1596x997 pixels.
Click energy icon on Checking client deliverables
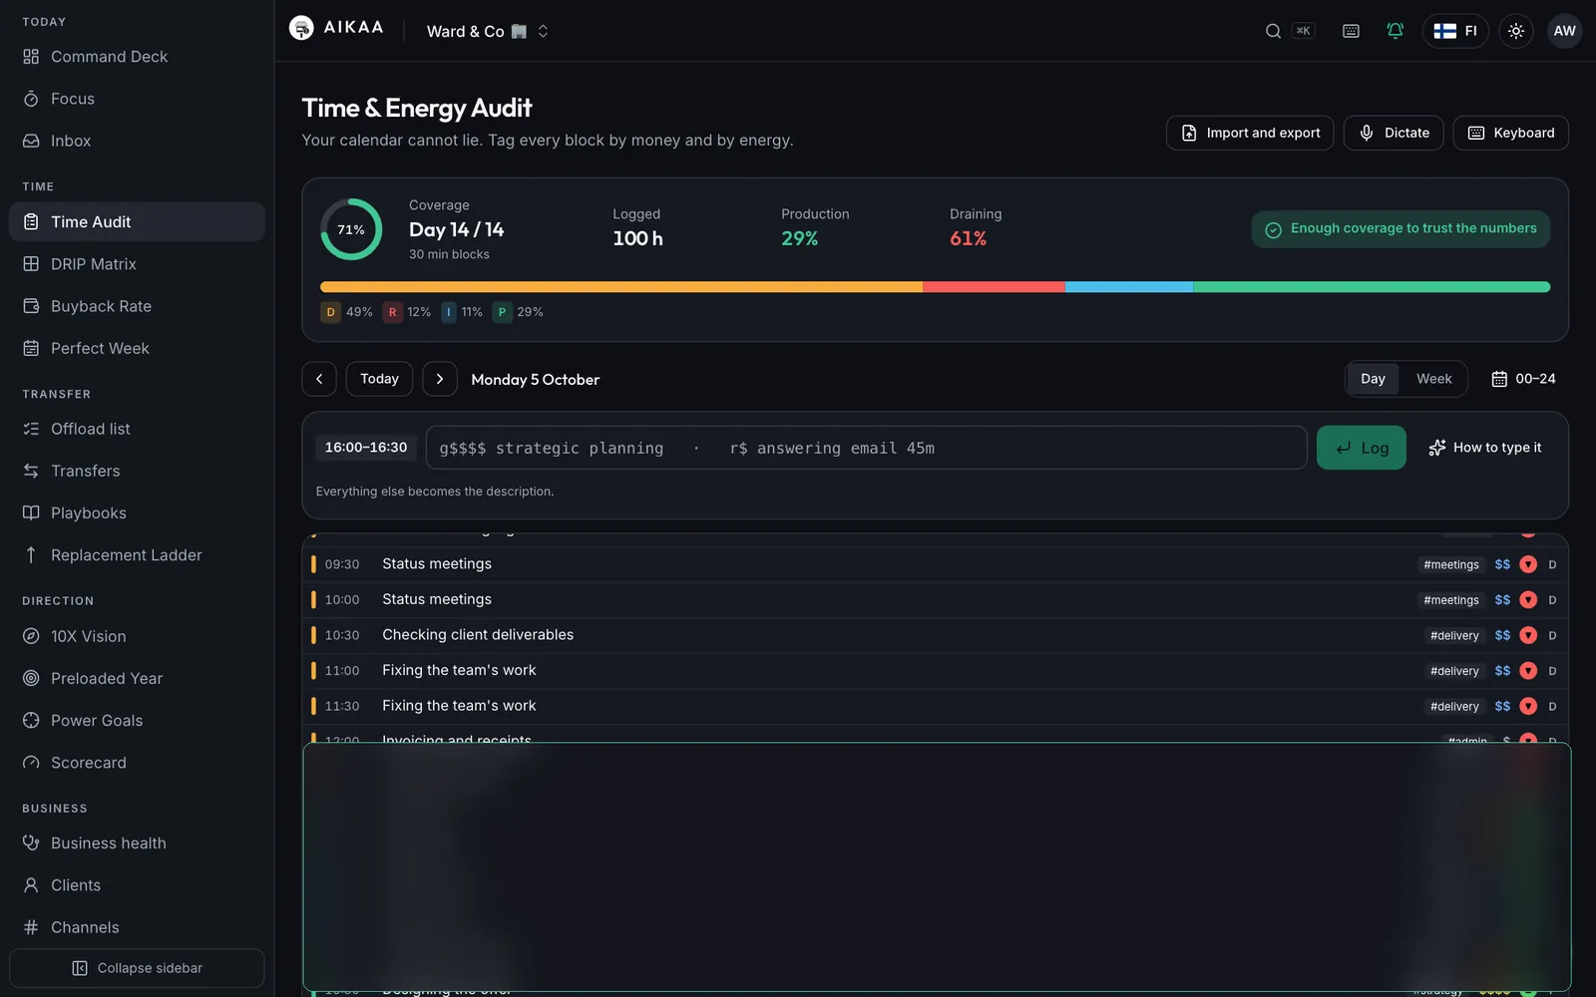(1528, 635)
